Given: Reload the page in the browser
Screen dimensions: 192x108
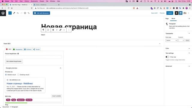Looking at the screenshot, I should coord(8,8).
